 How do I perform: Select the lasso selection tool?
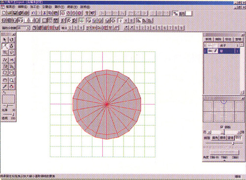point(11,52)
